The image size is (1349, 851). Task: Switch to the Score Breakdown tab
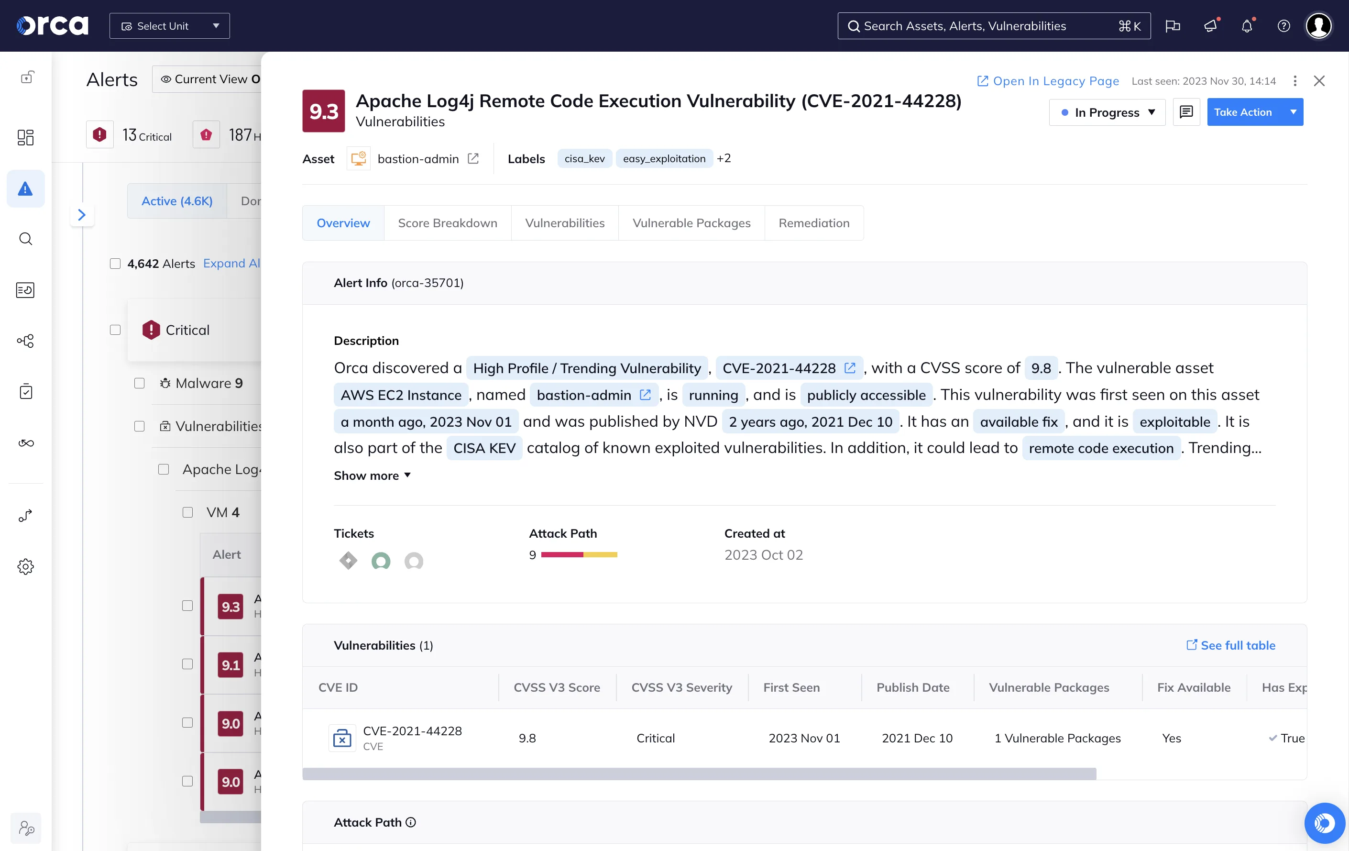(447, 222)
